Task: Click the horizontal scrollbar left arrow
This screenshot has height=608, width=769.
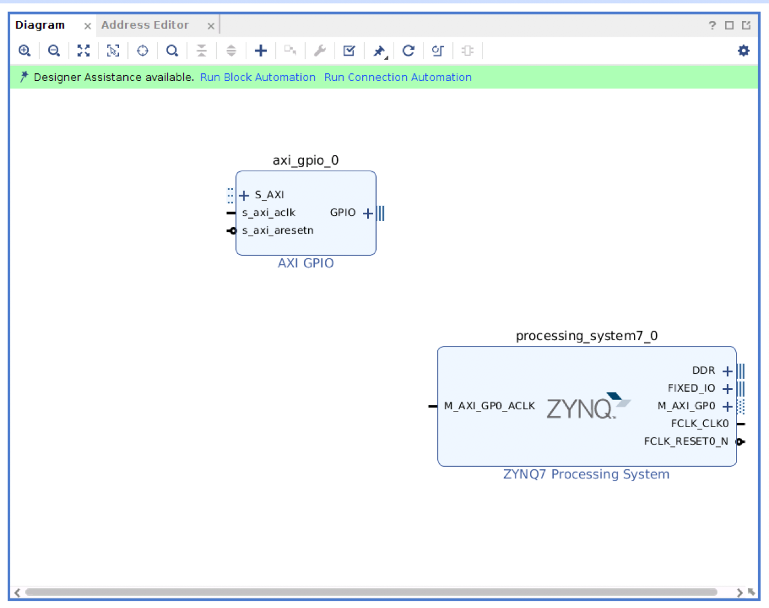Action: [17, 592]
